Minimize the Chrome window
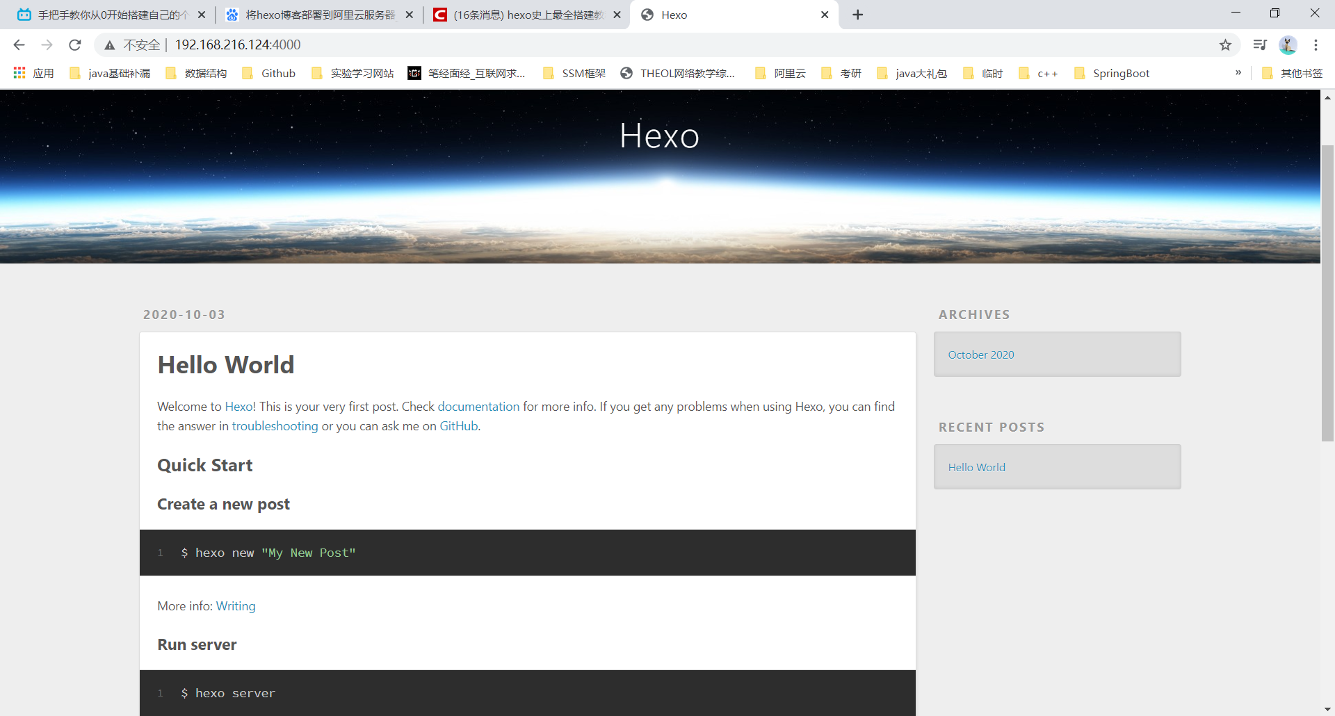Screen dimensions: 1335x716 tap(1236, 13)
